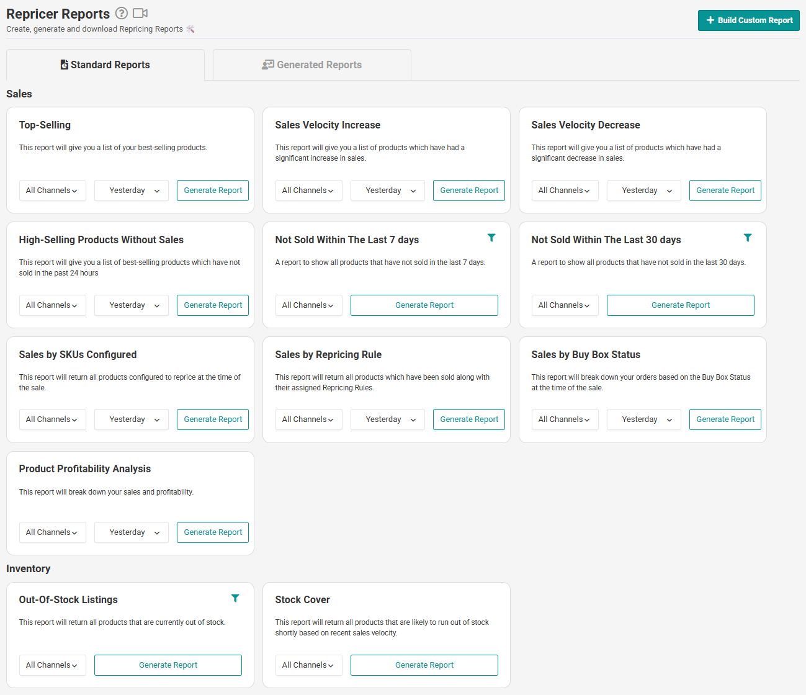Open All Channels dropdown for Not Sold 30 days
This screenshot has width=806, height=695.
tap(565, 305)
